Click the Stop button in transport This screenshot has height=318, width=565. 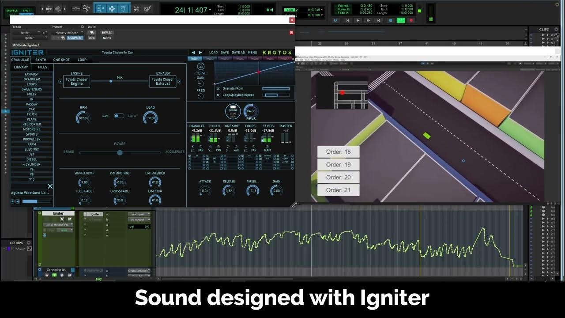tap(391, 20)
